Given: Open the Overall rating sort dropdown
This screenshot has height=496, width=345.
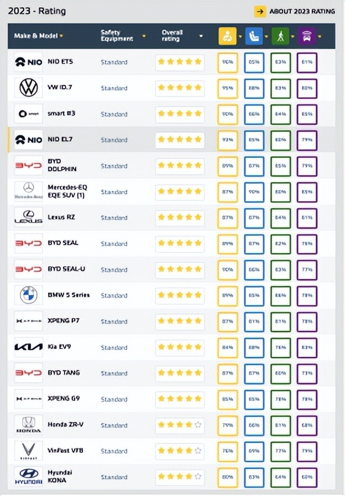Looking at the screenshot, I should pyautogui.click(x=201, y=36).
